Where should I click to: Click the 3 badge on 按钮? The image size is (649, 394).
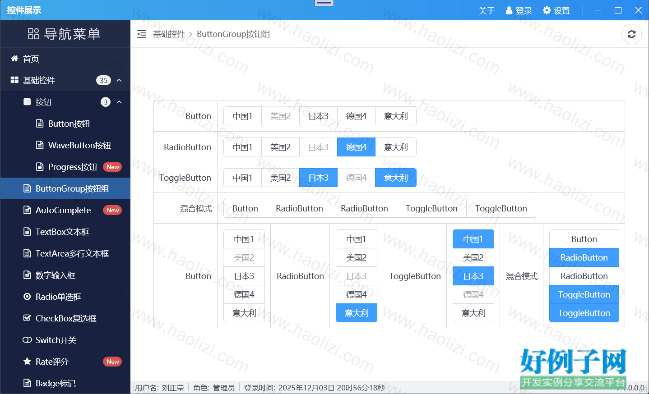point(106,102)
